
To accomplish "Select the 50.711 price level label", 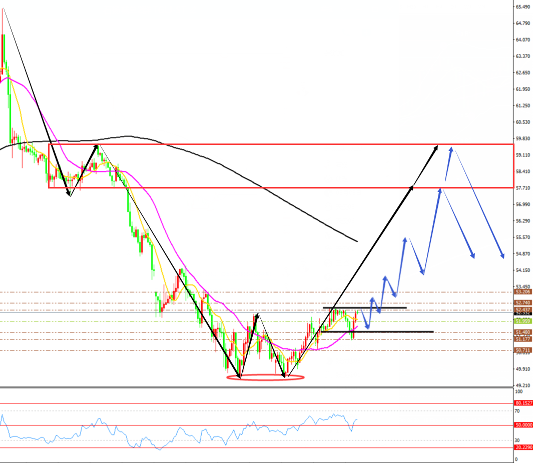I will click(522, 350).
